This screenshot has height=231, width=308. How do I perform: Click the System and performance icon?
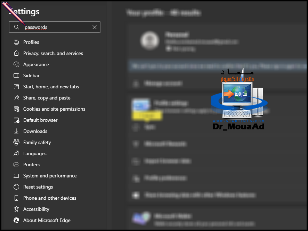tap(16, 176)
